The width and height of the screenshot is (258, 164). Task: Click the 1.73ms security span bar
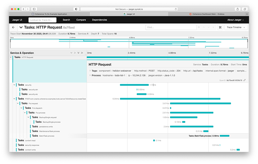pyautogui.click(x=134, y=85)
